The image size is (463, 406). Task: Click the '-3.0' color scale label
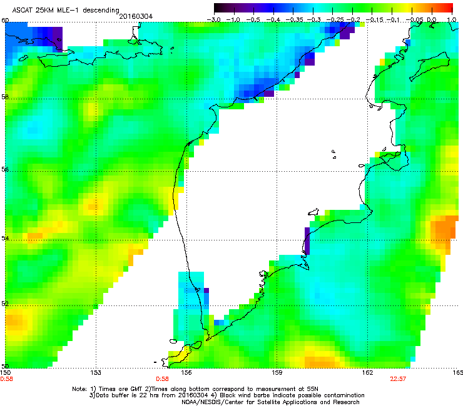pyautogui.click(x=213, y=19)
